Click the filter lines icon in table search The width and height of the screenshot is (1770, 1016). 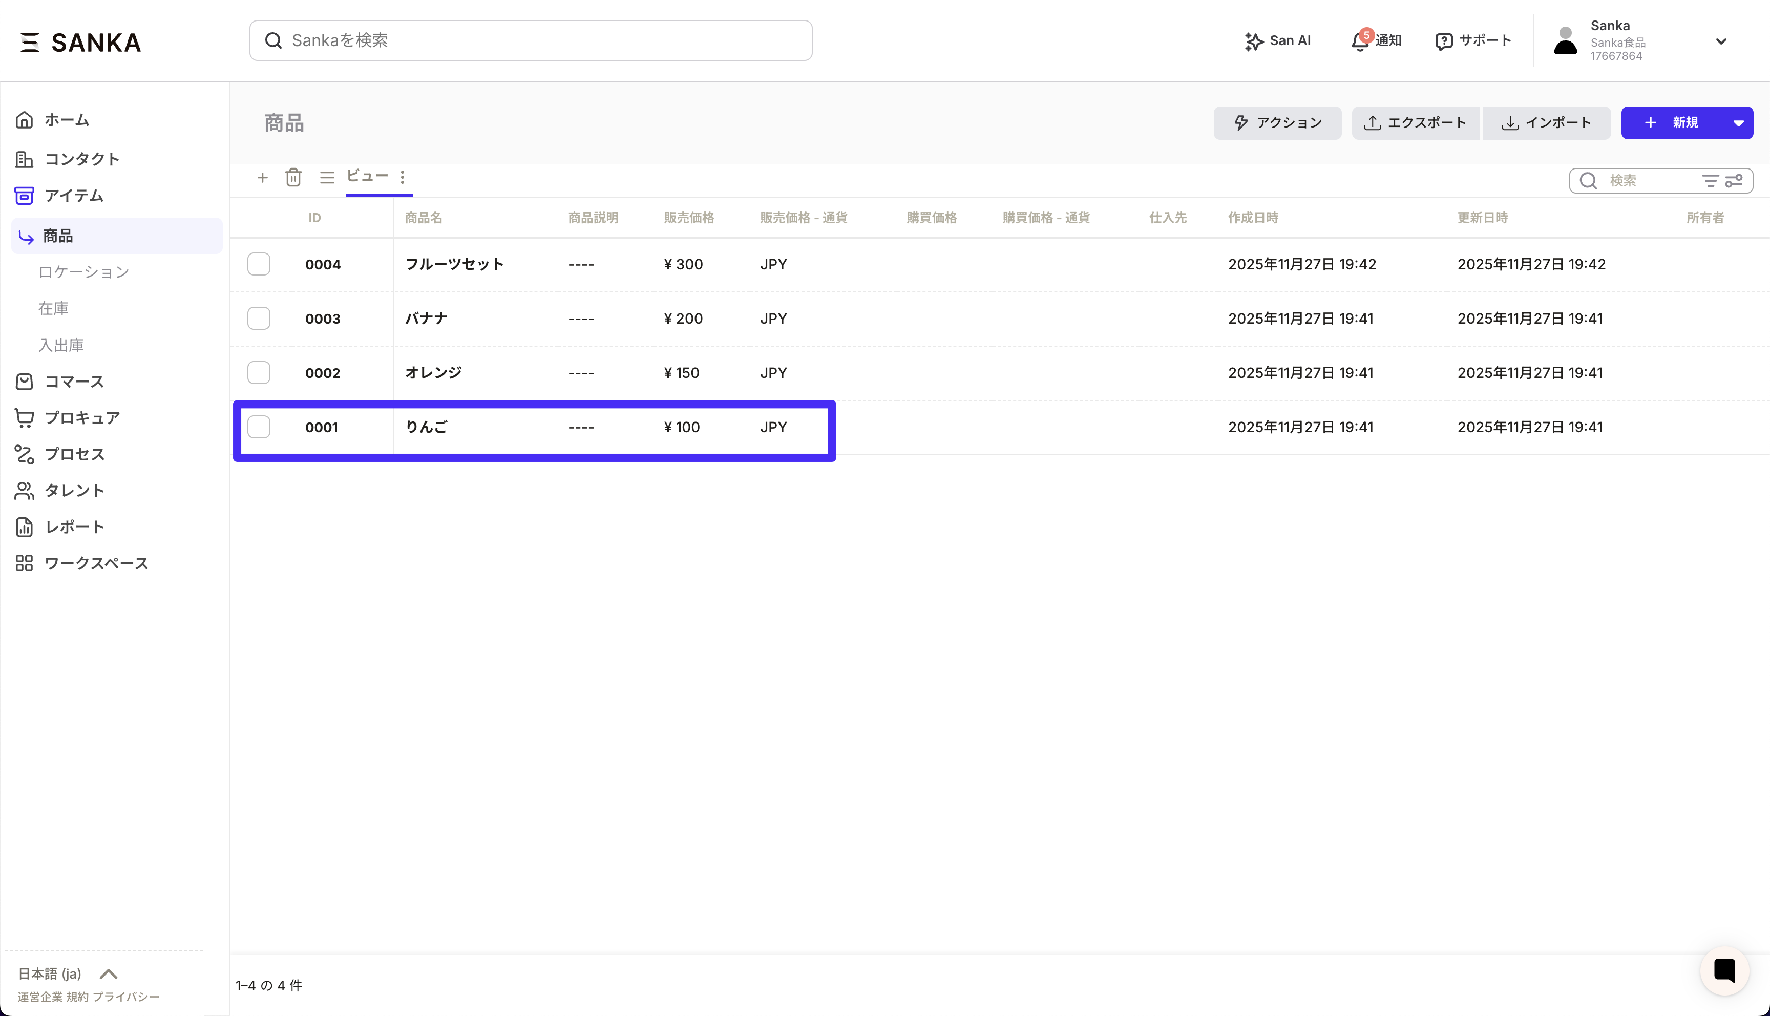tap(1710, 181)
